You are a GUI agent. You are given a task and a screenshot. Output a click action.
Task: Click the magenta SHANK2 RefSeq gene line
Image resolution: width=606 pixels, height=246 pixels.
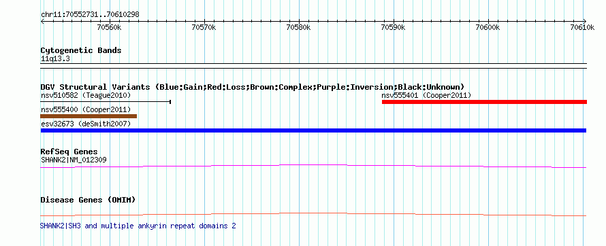[313, 166]
